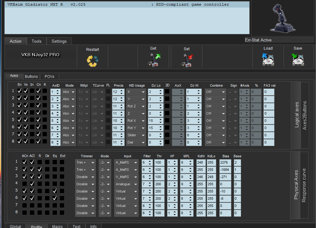Open the Tools tab
Screen dimensions: 316x228
[x=37, y=41]
